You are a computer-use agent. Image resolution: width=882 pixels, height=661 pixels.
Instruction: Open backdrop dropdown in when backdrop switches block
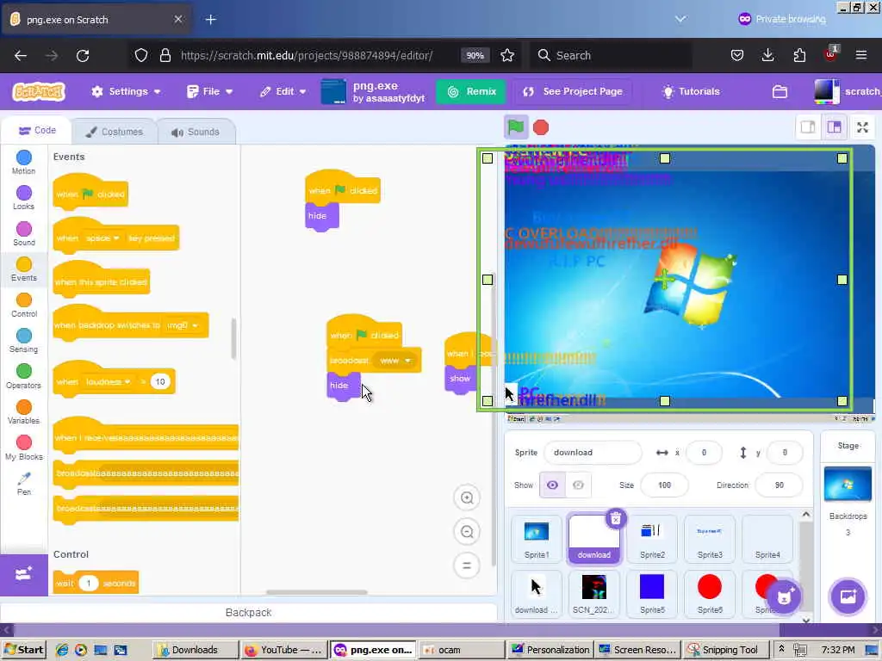(x=183, y=325)
